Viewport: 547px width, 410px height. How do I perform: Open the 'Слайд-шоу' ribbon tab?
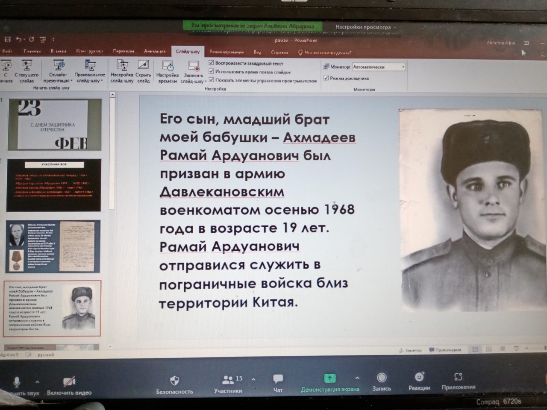(x=188, y=52)
